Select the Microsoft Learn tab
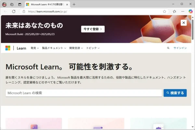195x130 pixels. click(47, 5)
